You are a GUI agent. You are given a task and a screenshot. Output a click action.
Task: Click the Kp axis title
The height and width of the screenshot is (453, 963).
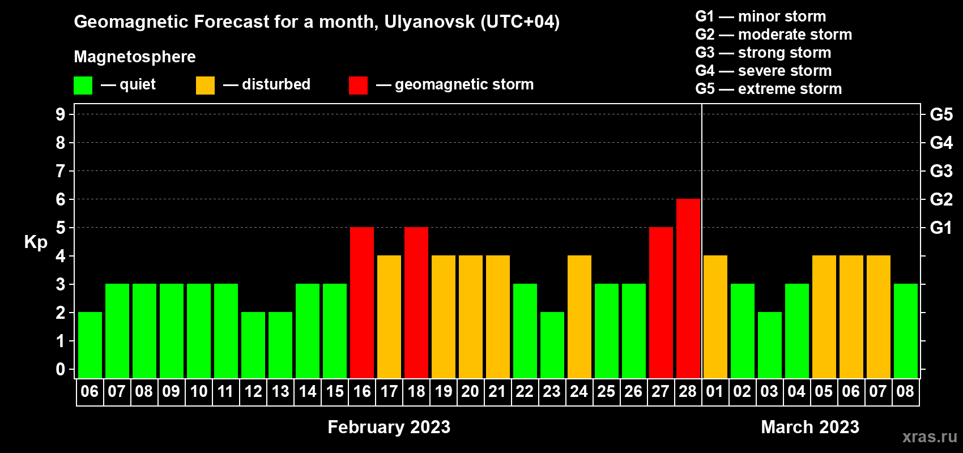click(x=36, y=242)
